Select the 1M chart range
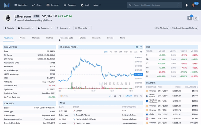 tap(116, 52)
